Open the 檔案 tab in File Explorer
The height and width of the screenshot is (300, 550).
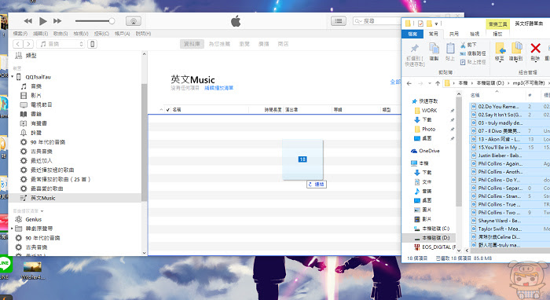tap(412, 34)
